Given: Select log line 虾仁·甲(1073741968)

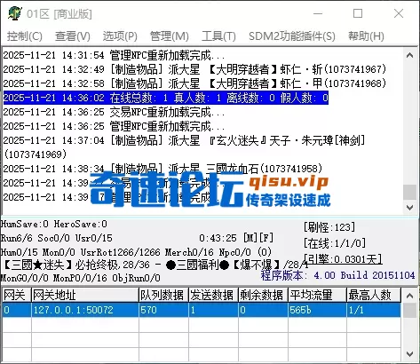Looking at the screenshot, I should coord(194,83).
